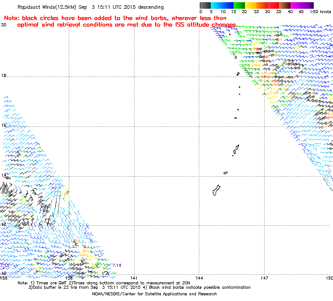Click the yellow 20-25 knots legend swatch
This screenshot has height=301, width=333.
tap(251, 5)
